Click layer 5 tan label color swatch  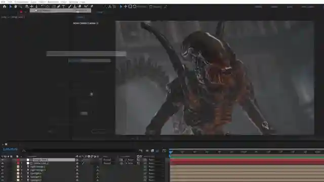pyautogui.click(x=18, y=173)
